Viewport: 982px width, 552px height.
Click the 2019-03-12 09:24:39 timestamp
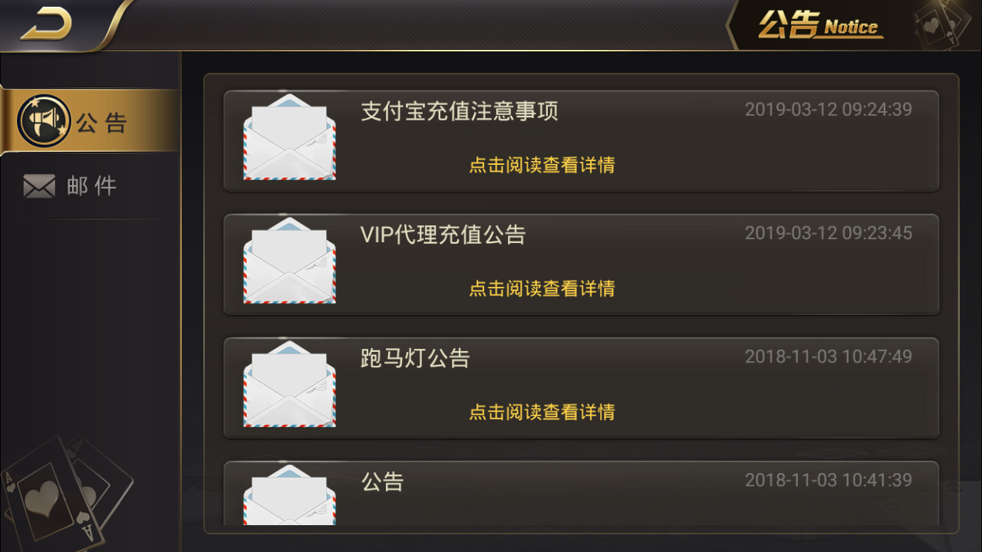click(x=829, y=110)
